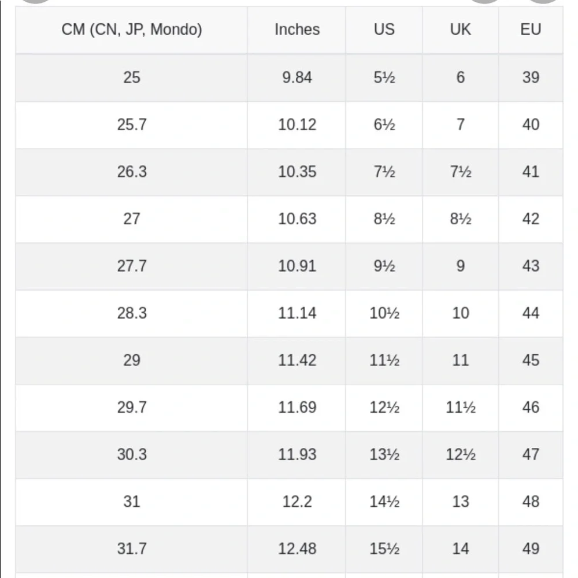This screenshot has width=578, height=578.
Task: Select the US 8½ size cell
Action: pyautogui.click(x=384, y=219)
